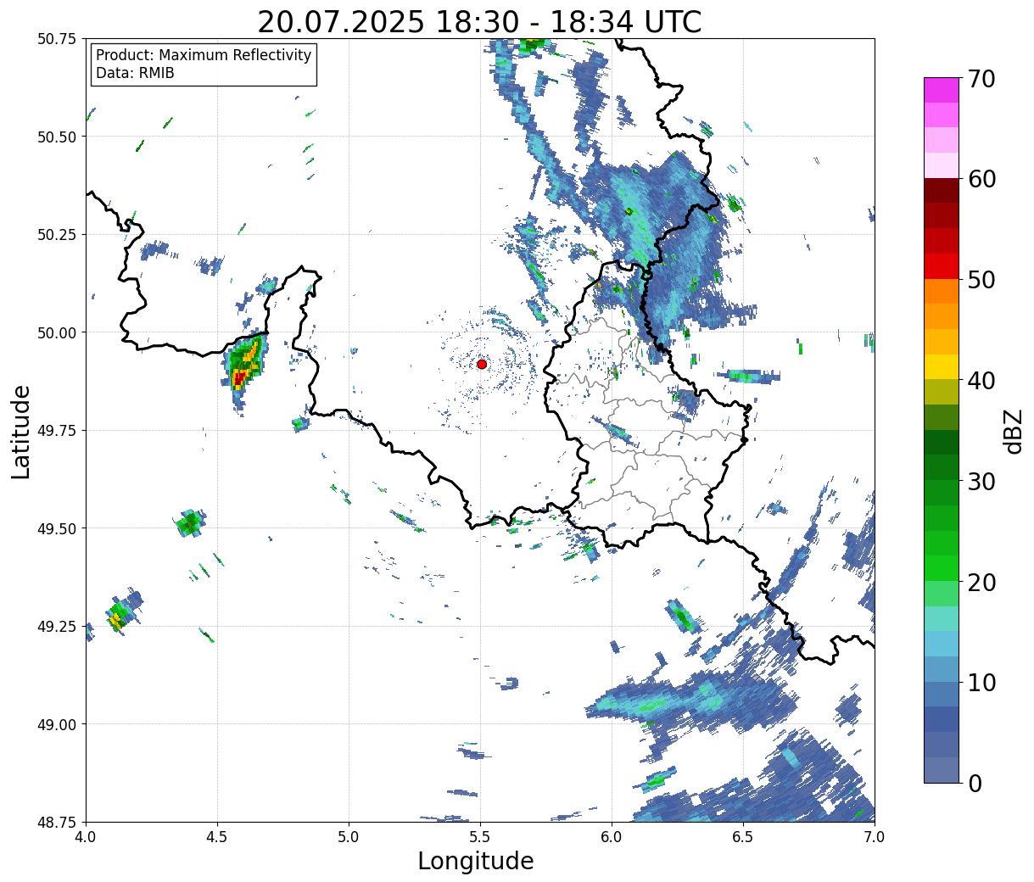
Task: Click the latitude tick label 49.50
Action: click(56, 528)
